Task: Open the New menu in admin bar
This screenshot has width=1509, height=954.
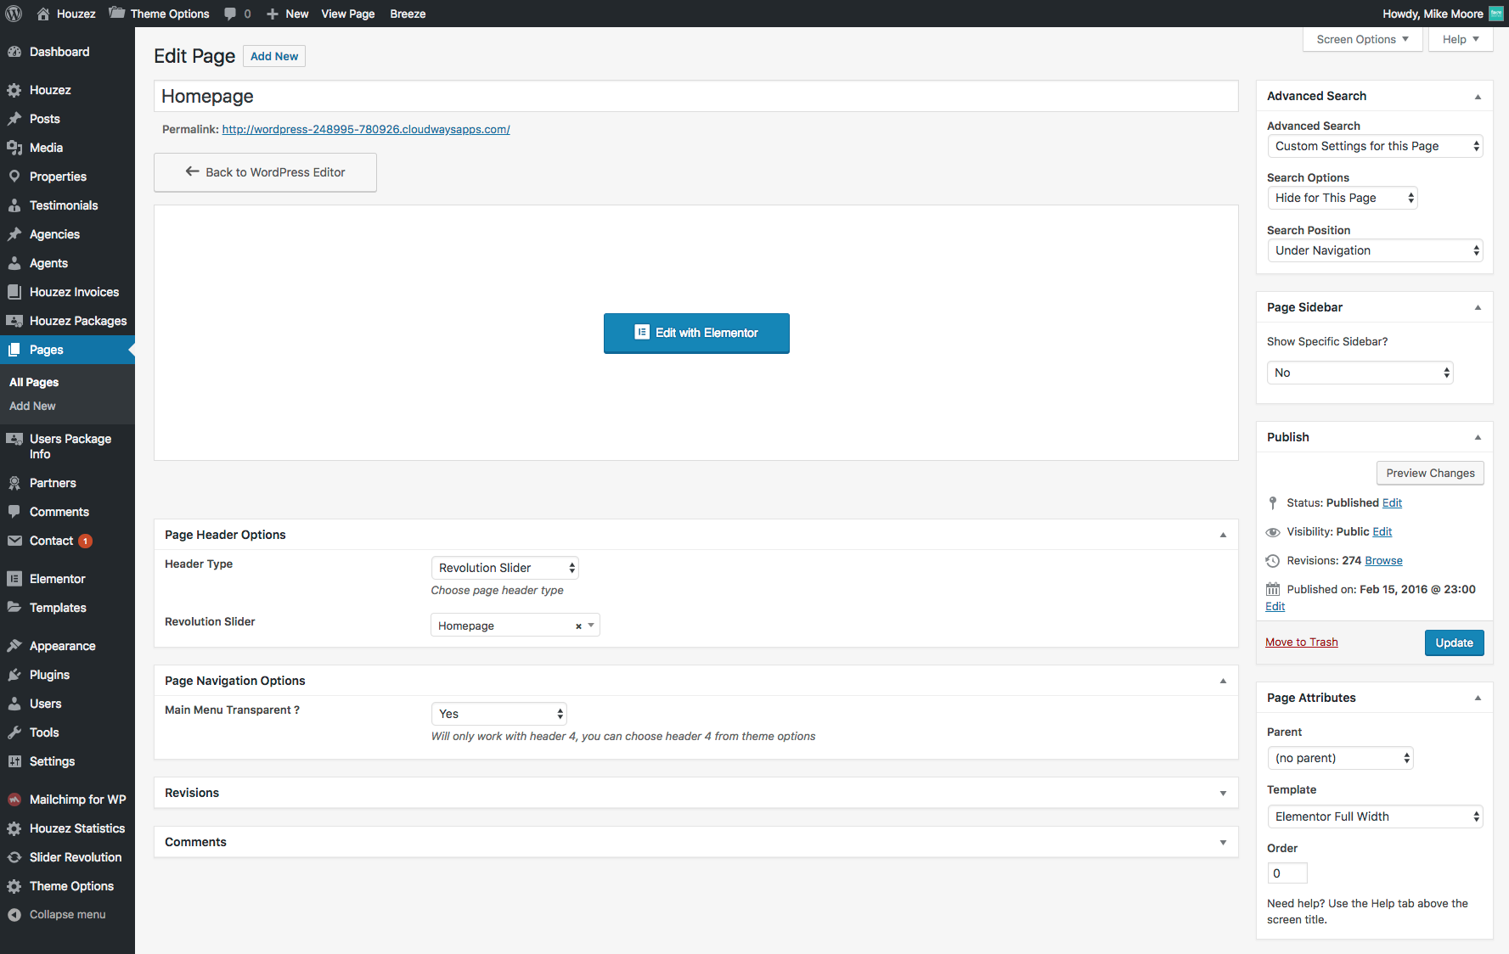Action: [287, 14]
